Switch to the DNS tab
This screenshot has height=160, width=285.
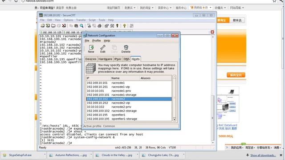[x=126, y=59]
